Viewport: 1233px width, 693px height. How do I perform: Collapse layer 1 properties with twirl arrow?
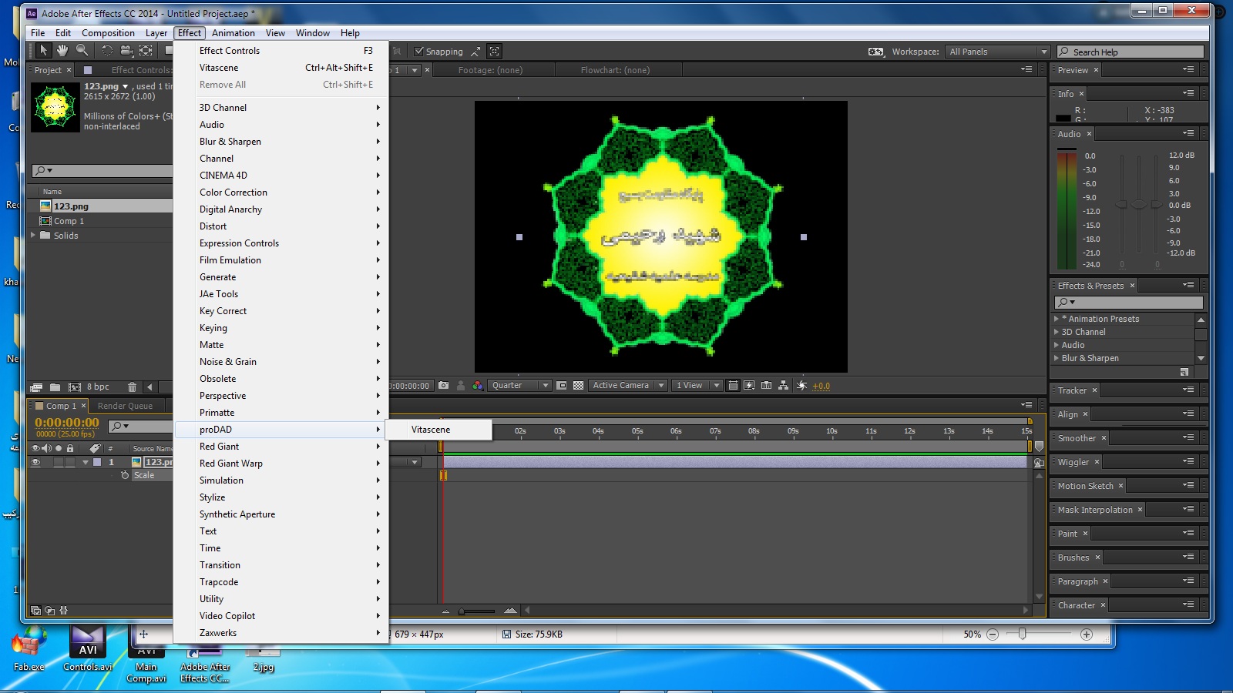click(x=86, y=462)
